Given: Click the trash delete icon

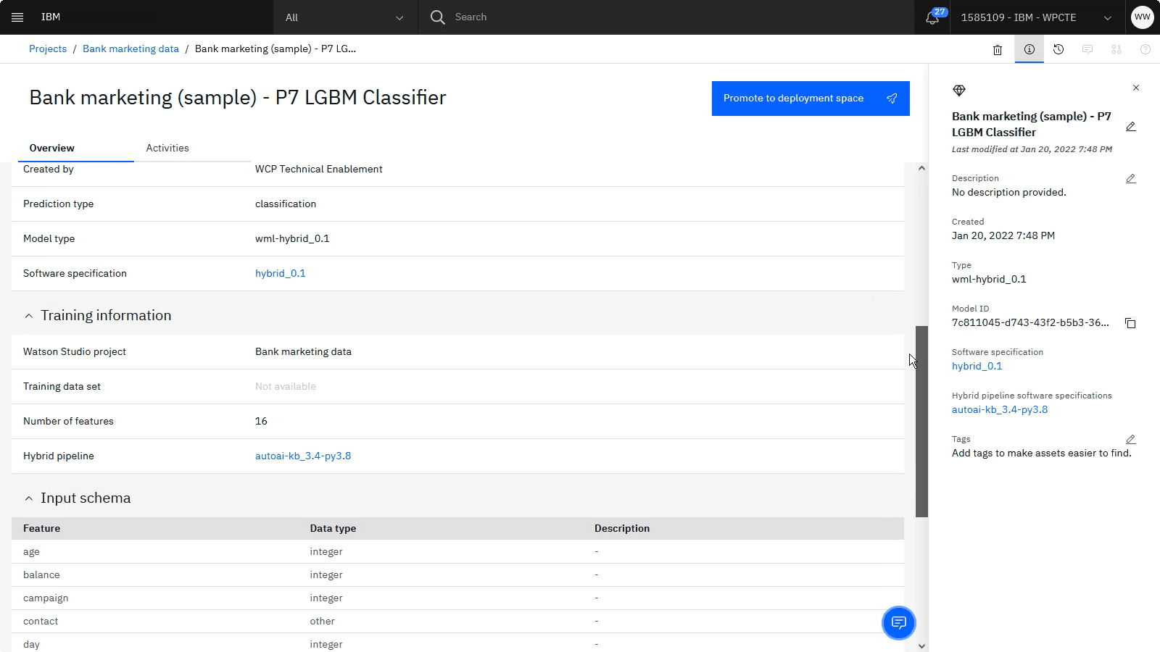Looking at the screenshot, I should (x=998, y=50).
